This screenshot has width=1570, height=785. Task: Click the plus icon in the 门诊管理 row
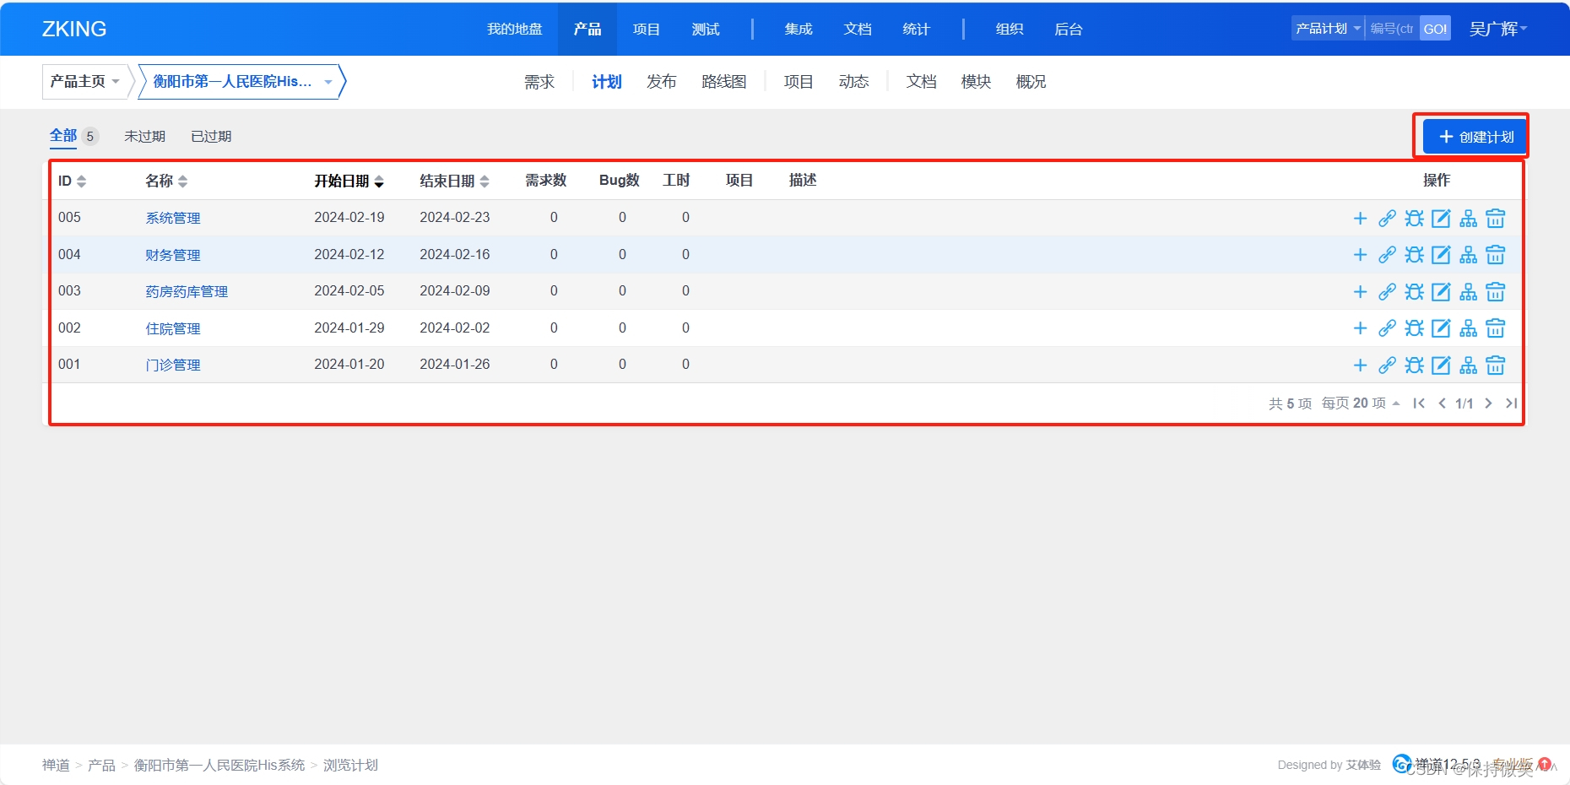click(x=1360, y=365)
